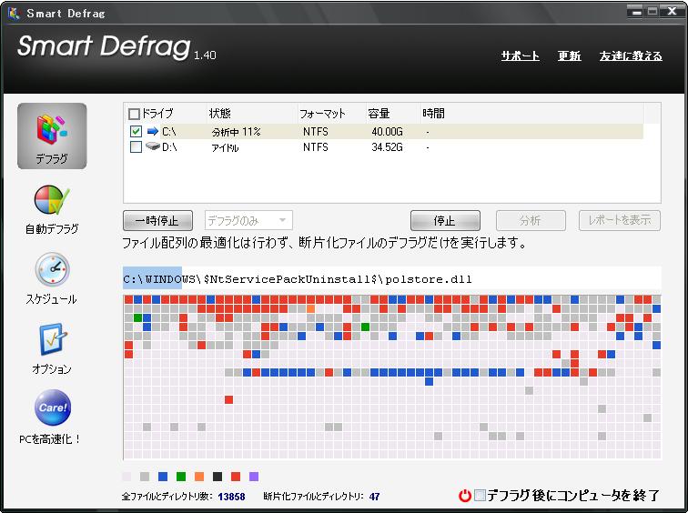The image size is (688, 513).
Task: Click the gray legend swatch
Action: click(145, 477)
